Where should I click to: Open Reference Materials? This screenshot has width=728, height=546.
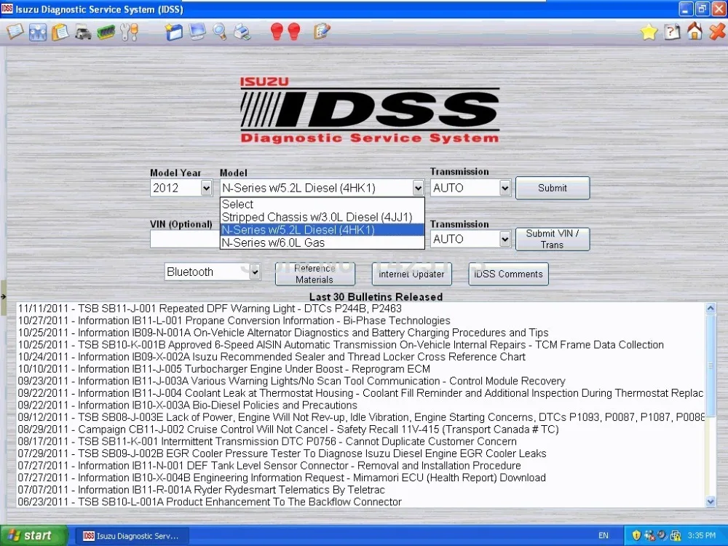pyautogui.click(x=314, y=274)
